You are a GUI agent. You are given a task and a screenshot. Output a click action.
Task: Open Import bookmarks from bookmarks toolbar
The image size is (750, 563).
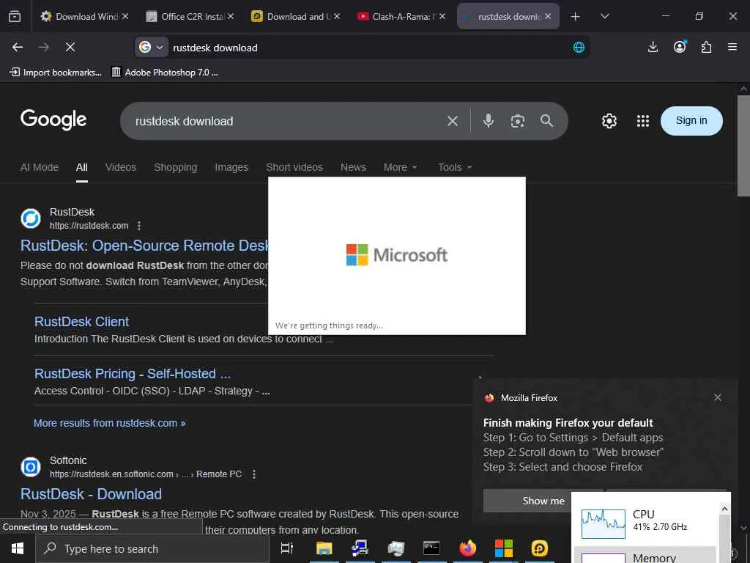pos(56,73)
